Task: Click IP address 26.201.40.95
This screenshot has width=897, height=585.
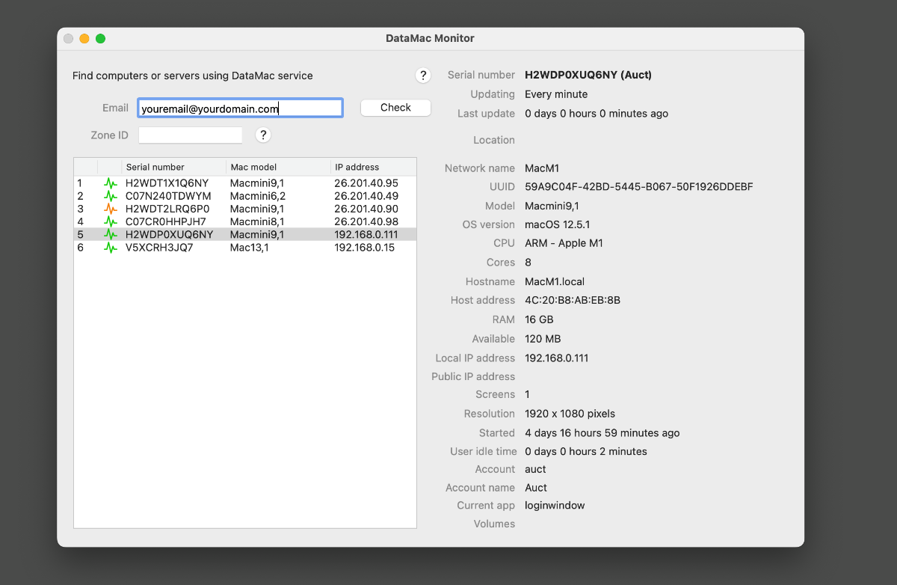Action: [366, 183]
